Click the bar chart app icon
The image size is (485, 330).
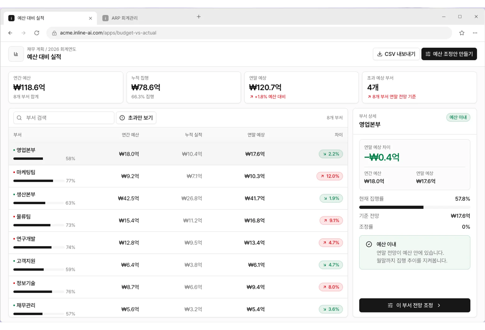[16, 54]
